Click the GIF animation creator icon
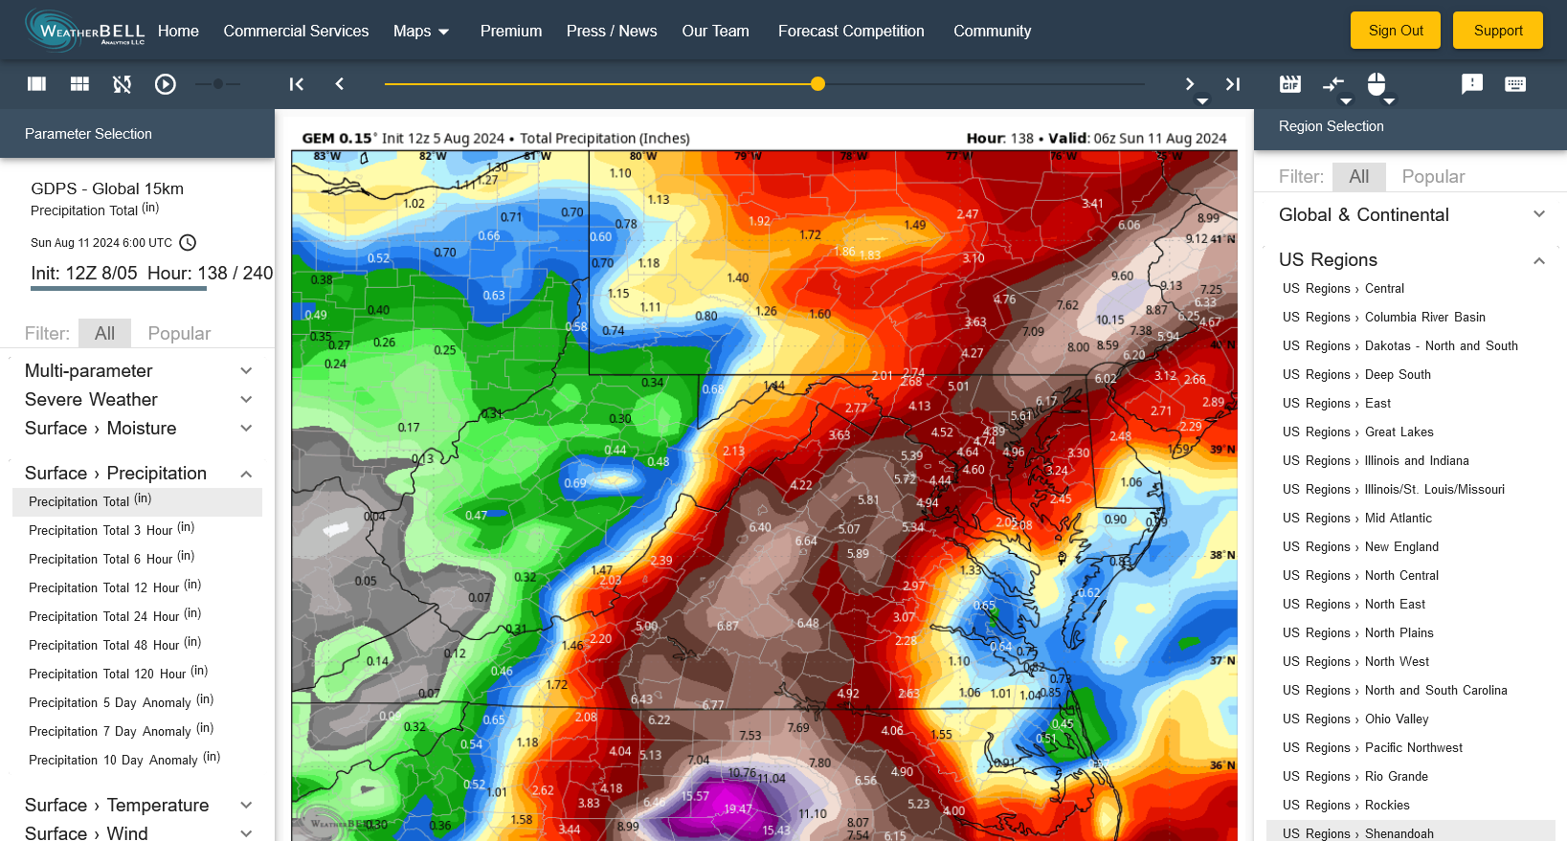This screenshot has height=841, width=1567. point(1289,84)
